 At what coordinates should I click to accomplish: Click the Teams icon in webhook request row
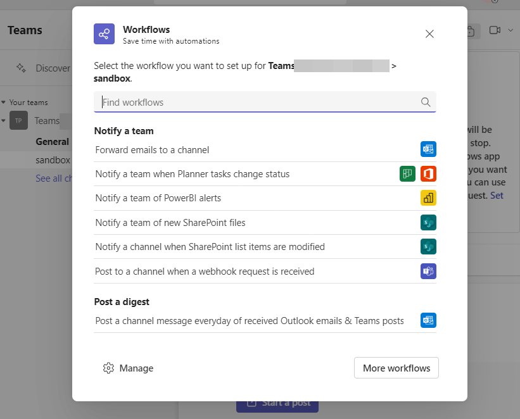click(x=428, y=271)
